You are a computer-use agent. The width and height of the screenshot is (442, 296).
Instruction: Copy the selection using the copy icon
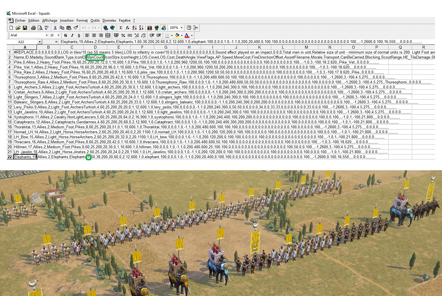pos(62,28)
